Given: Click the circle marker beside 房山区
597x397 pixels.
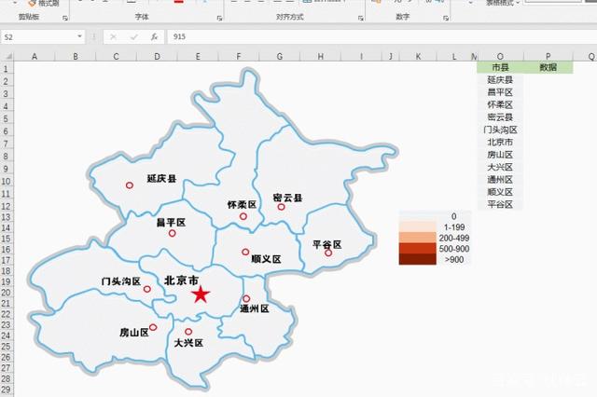Looking at the screenshot, I should pyautogui.click(x=153, y=327).
